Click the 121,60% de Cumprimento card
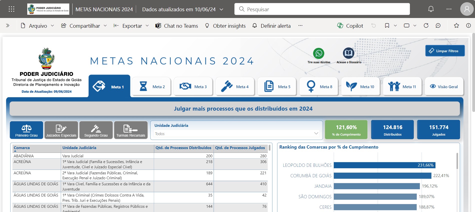Screen dimensions: 475x212 point(346,130)
